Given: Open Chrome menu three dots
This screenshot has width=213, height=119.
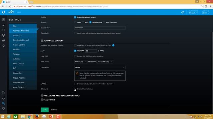Looking at the screenshot, I should click(x=211, y=6).
